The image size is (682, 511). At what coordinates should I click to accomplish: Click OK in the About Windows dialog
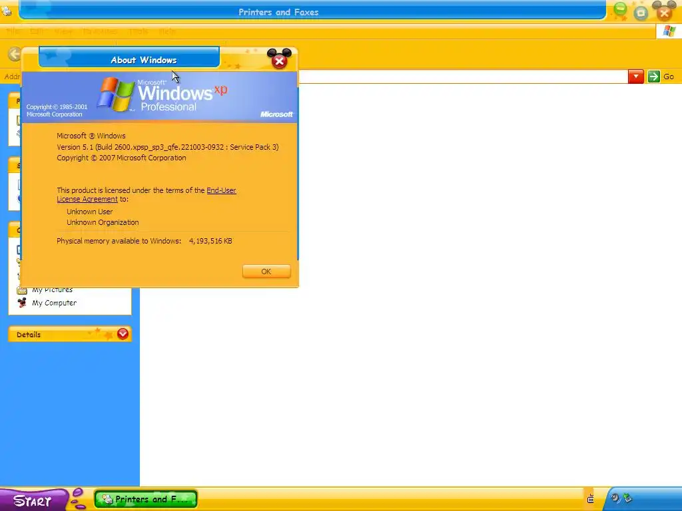(266, 271)
